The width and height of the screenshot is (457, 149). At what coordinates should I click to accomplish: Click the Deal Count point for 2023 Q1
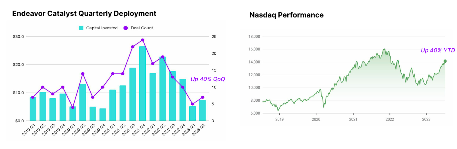click(193, 104)
